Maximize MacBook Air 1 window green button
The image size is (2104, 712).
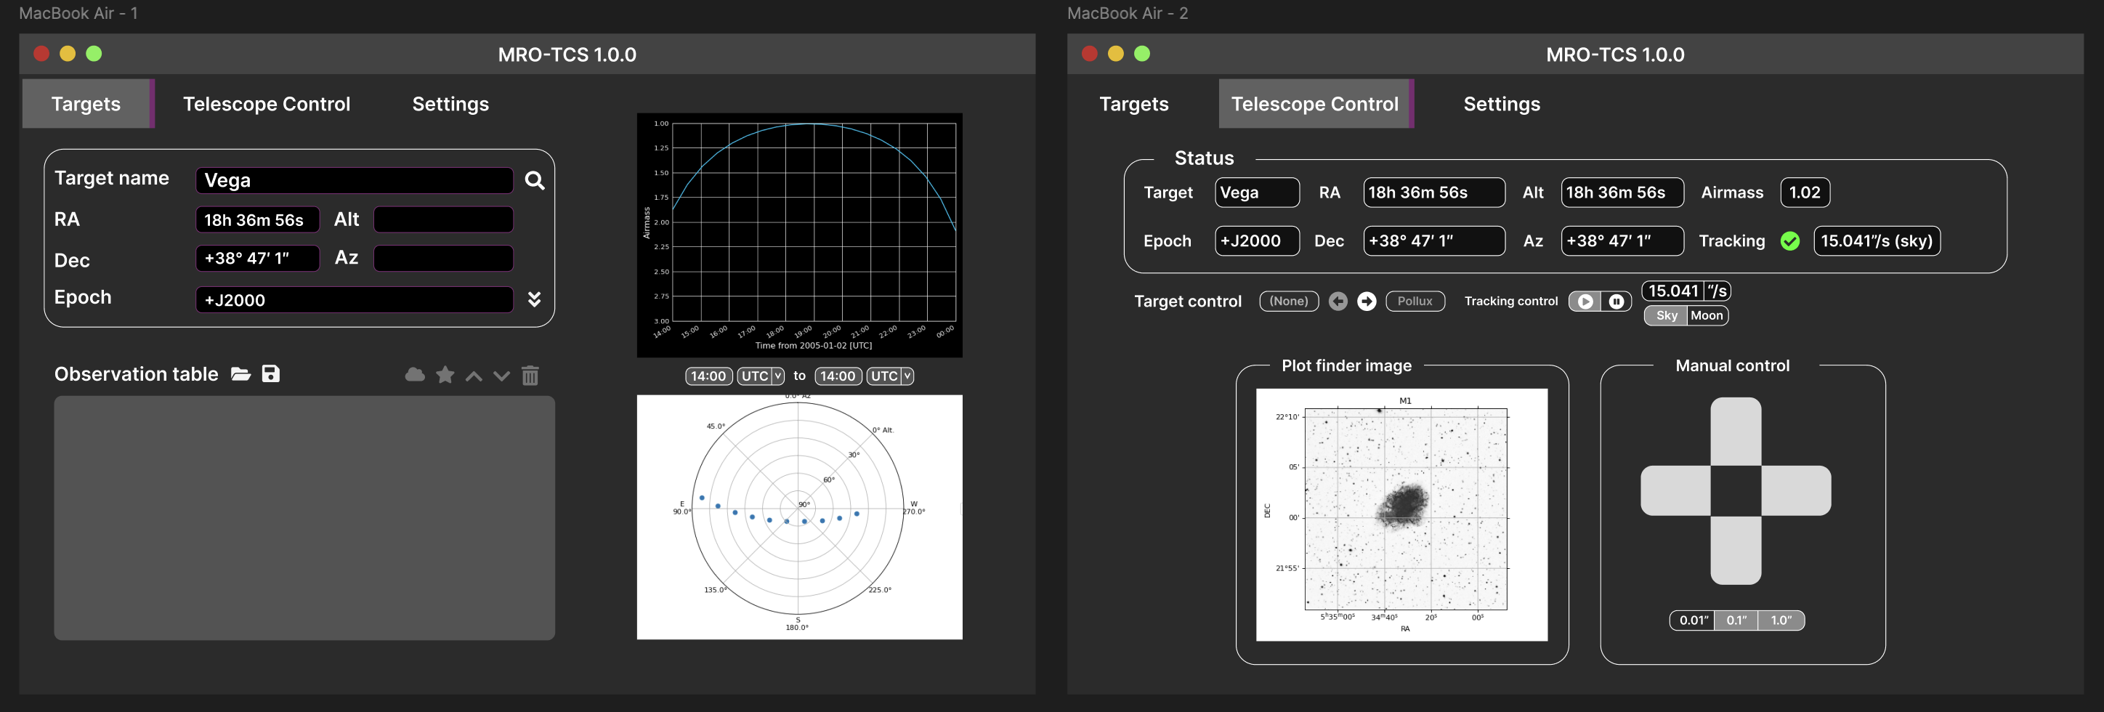coord(94,54)
